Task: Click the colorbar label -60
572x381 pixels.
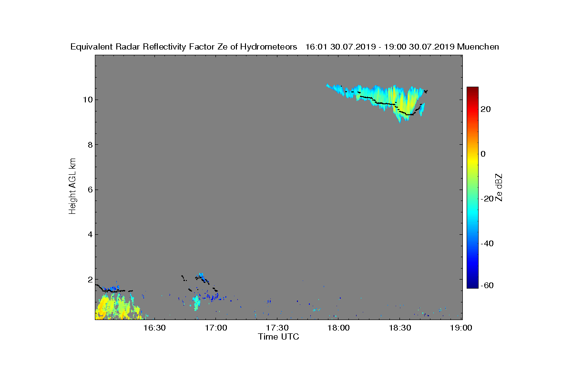Action: pos(487,285)
